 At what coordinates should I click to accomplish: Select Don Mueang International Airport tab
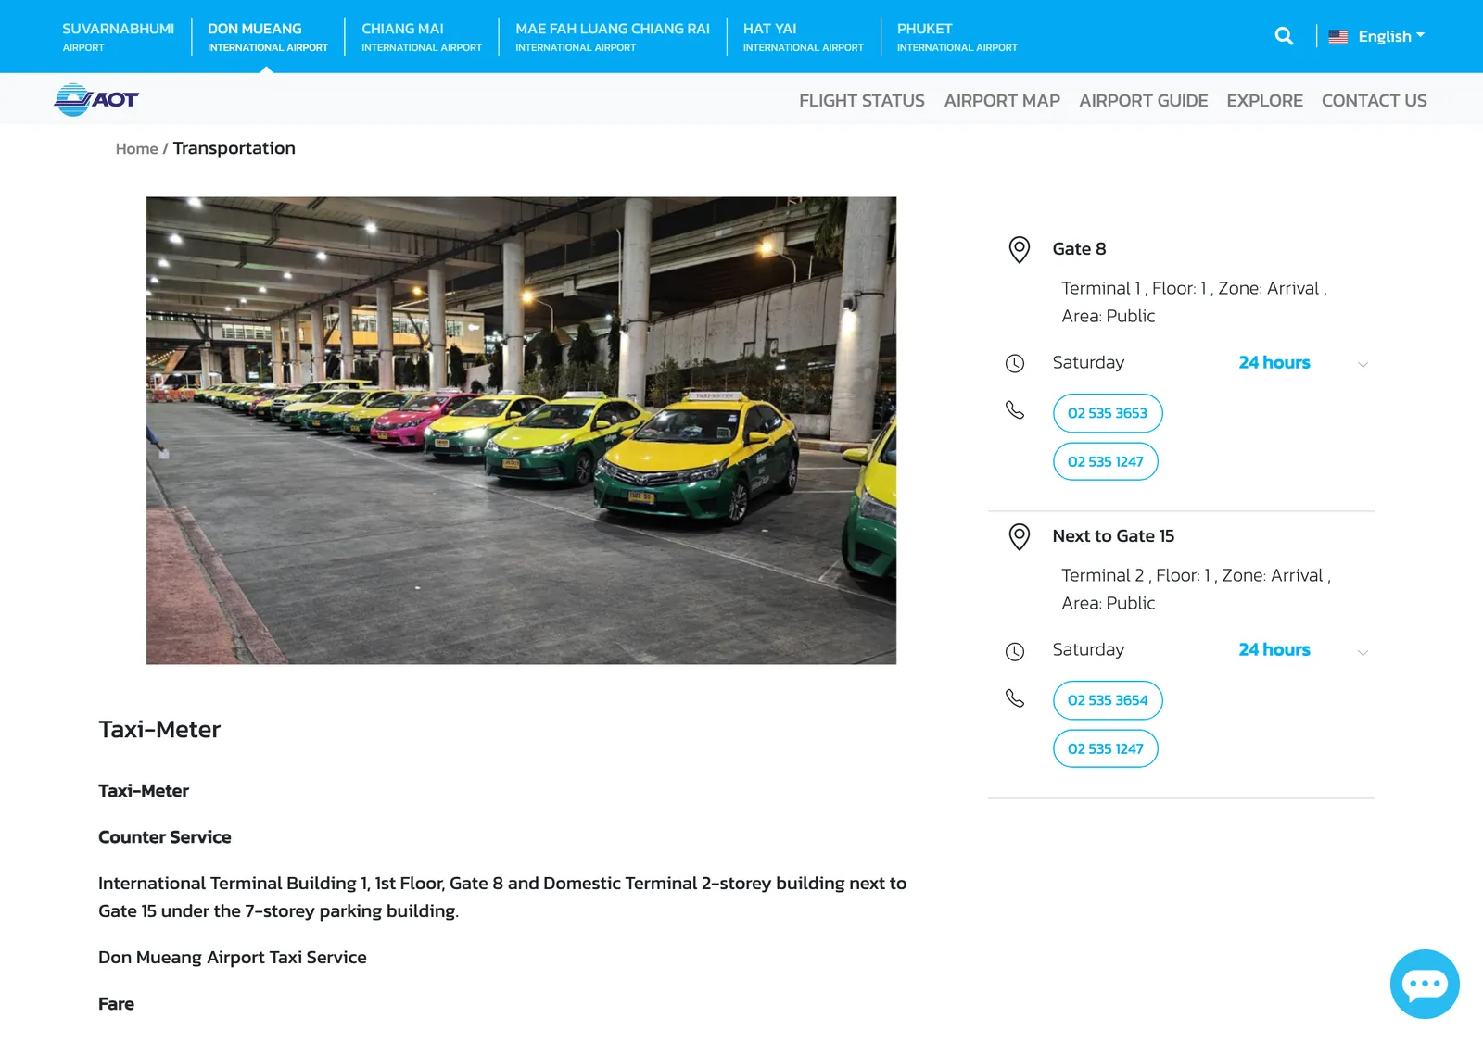tap(268, 36)
